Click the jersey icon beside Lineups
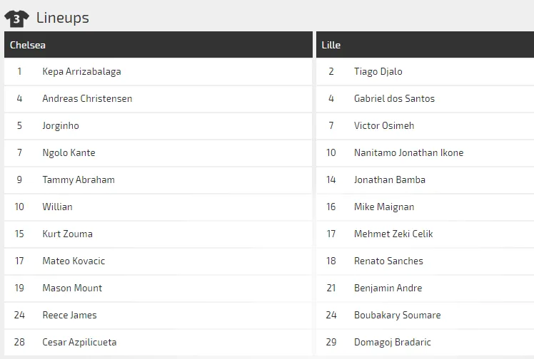Image resolution: width=534 pixels, height=359 pixels. [x=16, y=17]
